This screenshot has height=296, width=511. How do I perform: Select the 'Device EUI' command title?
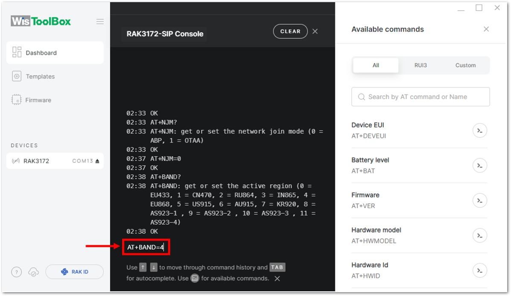pyautogui.click(x=368, y=125)
